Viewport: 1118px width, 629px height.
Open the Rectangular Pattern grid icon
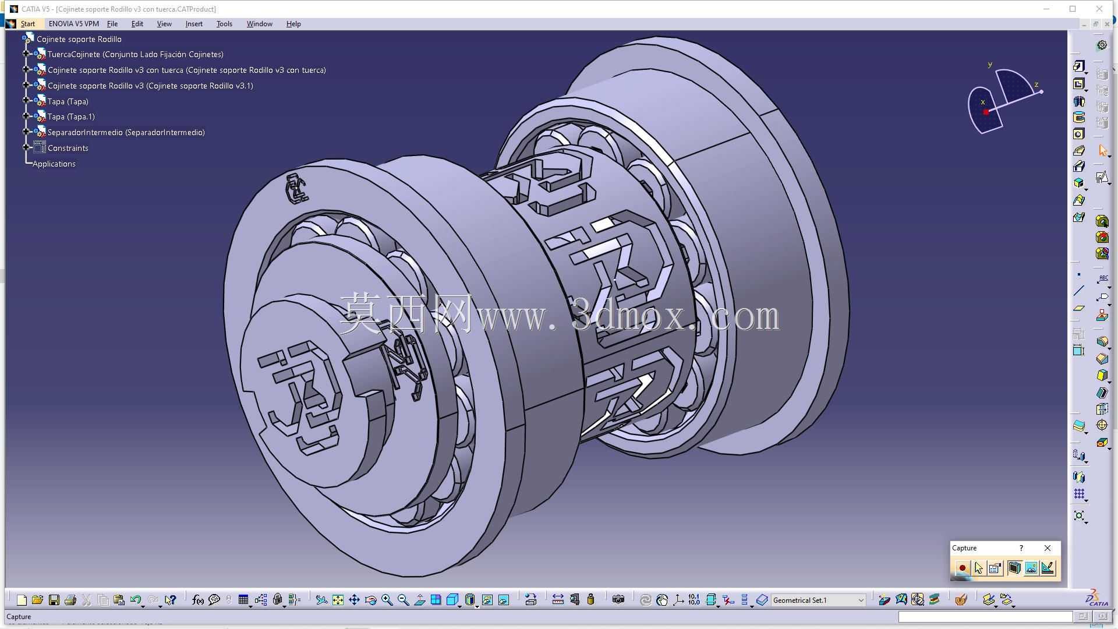click(1079, 494)
